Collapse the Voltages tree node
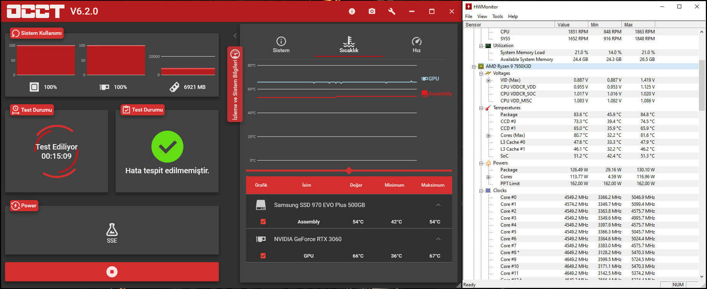The height and width of the screenshot is (289, 707). coord(481,74)
